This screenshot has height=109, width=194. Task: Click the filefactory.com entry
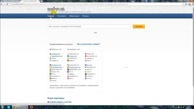pos(56,49)
